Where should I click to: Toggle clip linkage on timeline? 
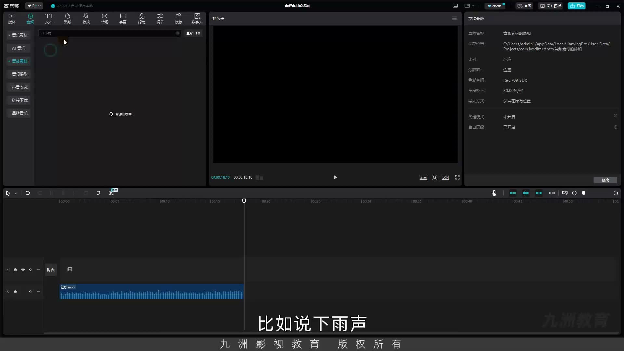pyautogui.click(x=539, y=193)
